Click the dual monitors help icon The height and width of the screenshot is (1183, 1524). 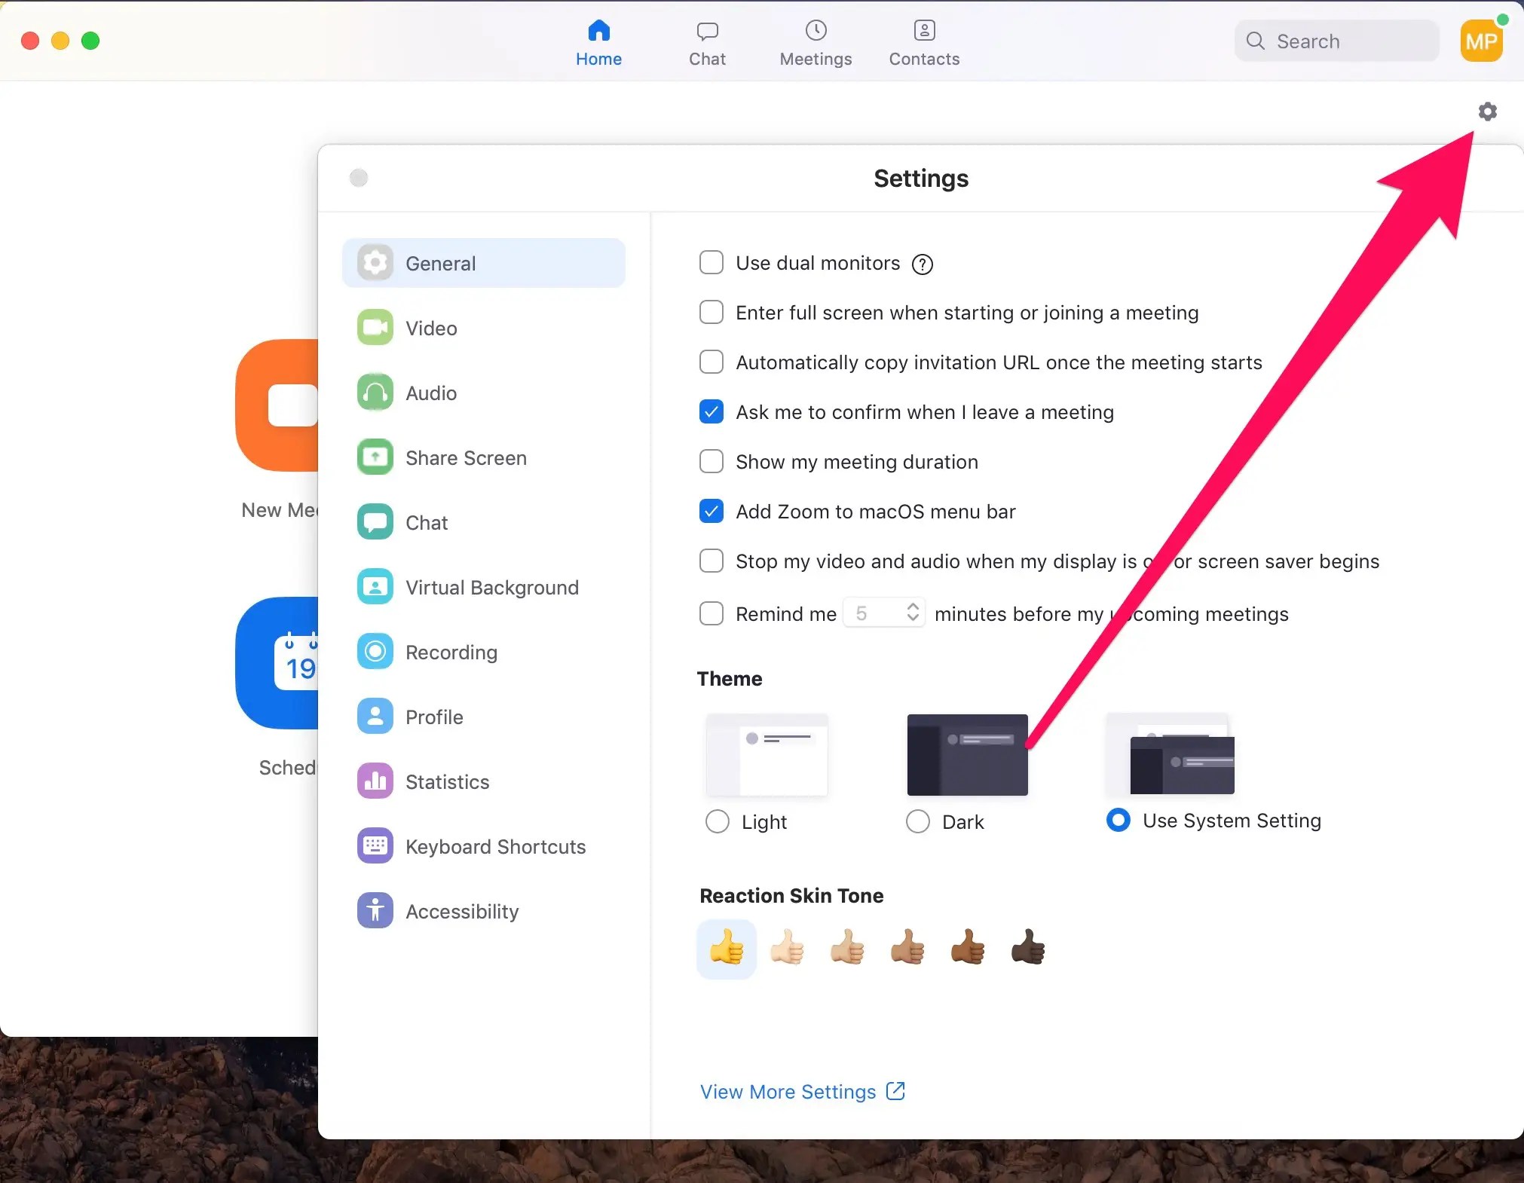point(922,264)
